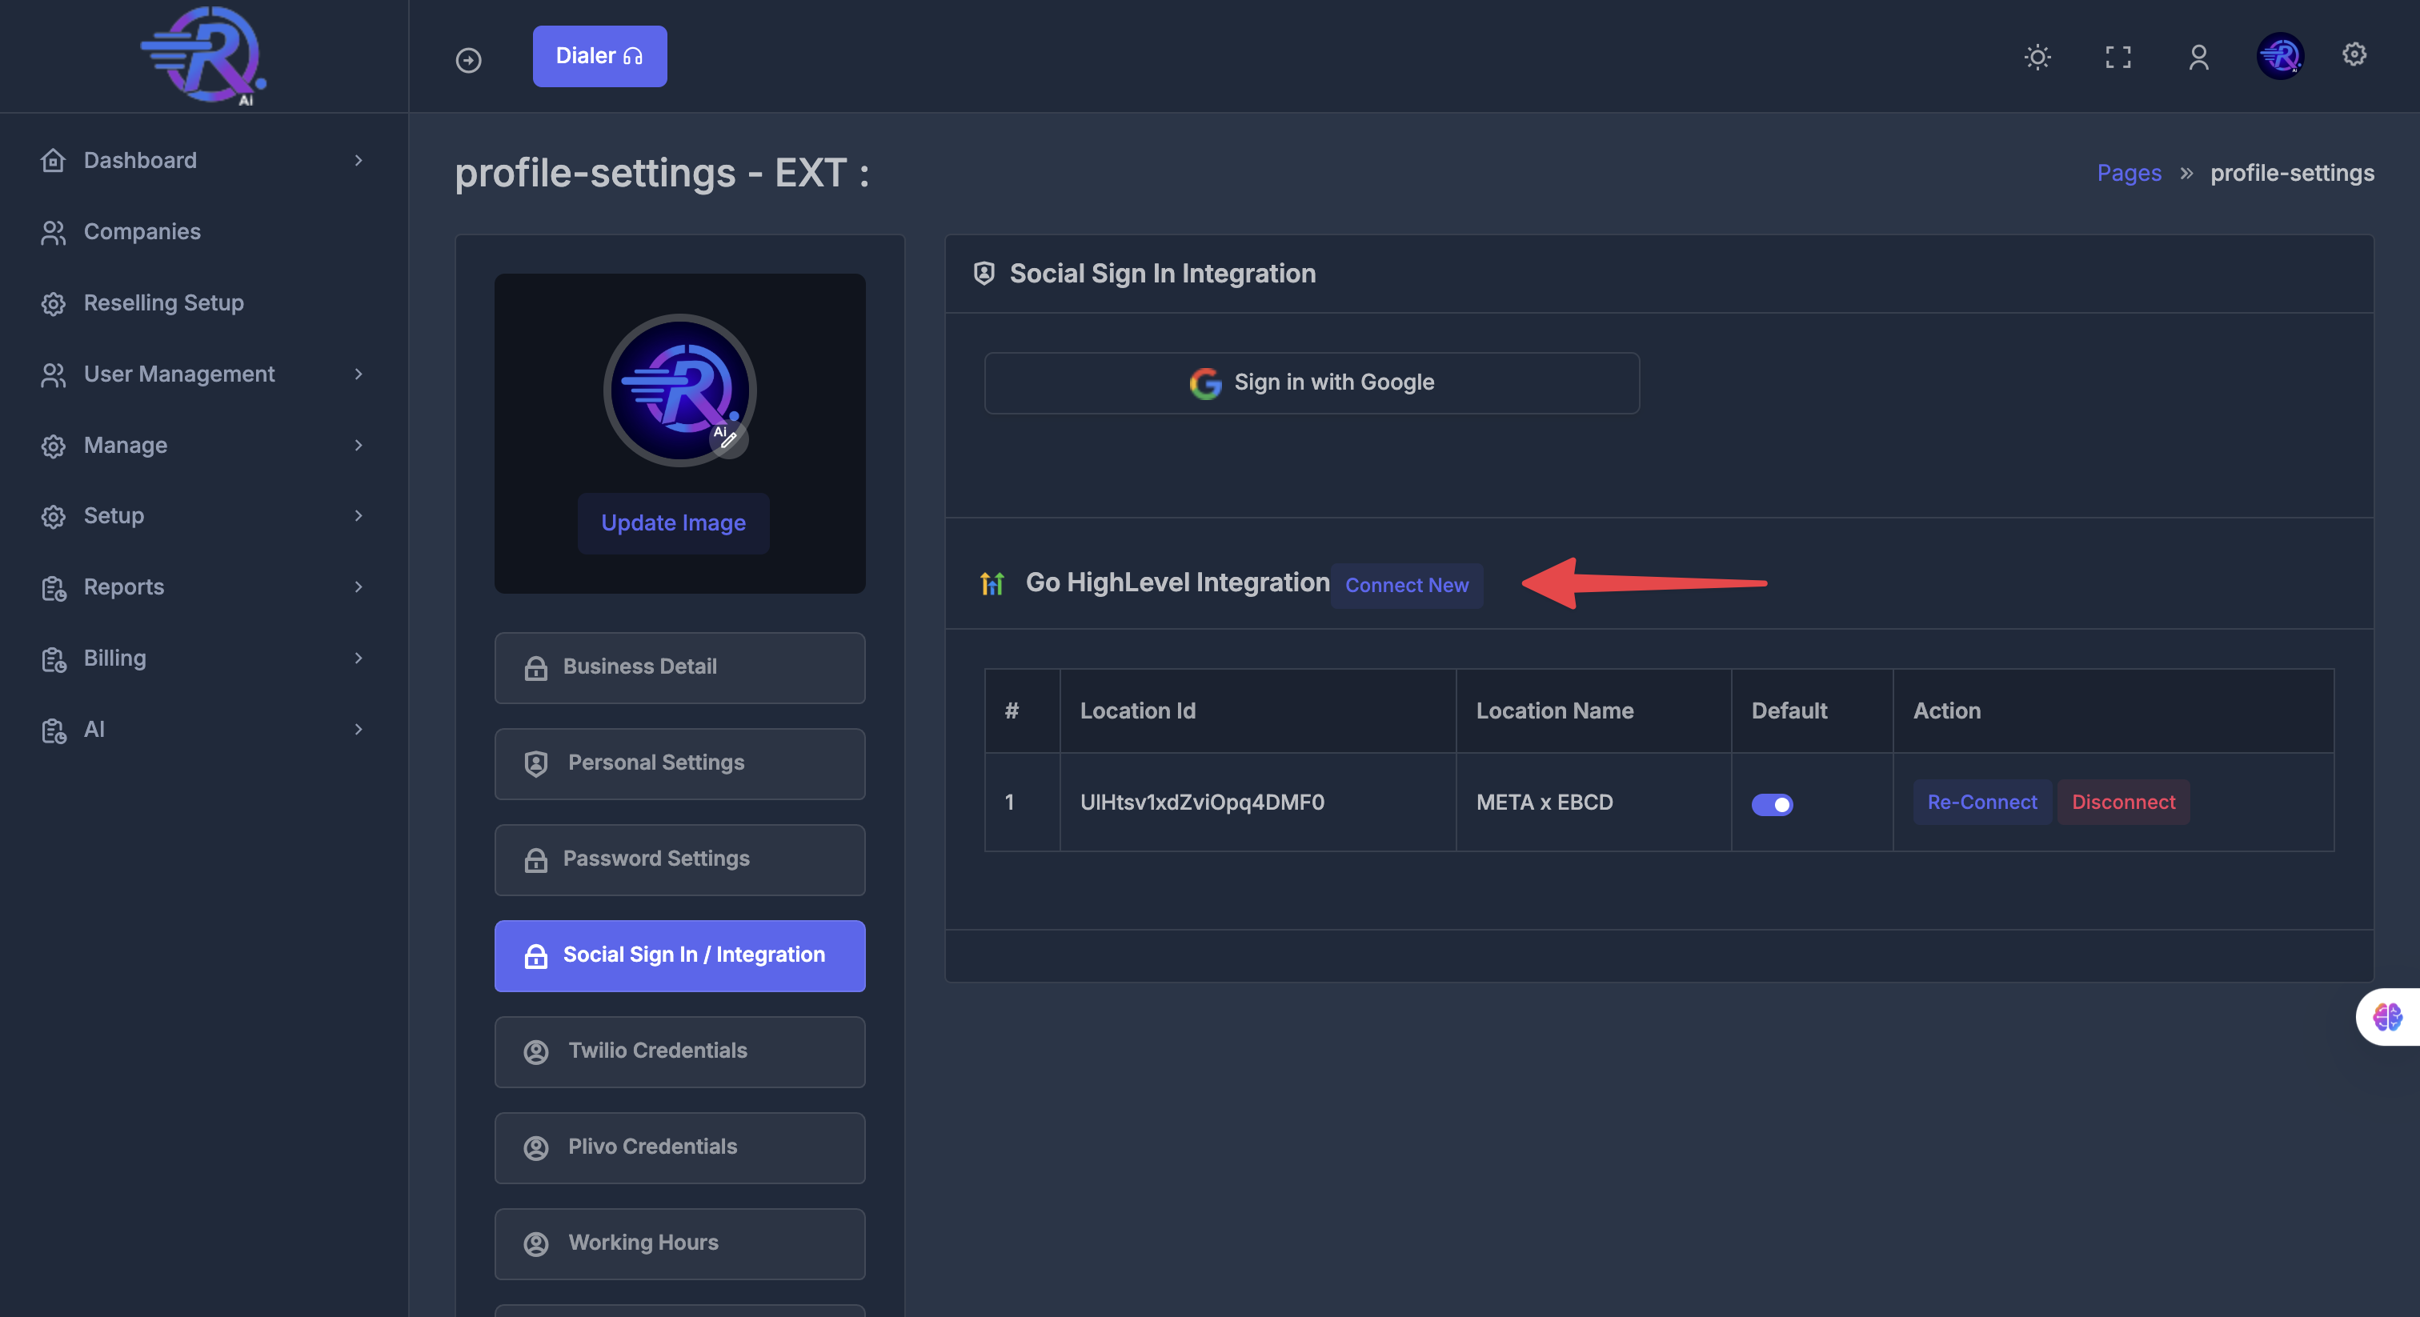Select the Plivo Credentials tab
This screenshot has width=2420, height=1317.
pos(679,1148)
